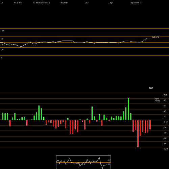Click the MR panel title label
This screenshot has width=169, height=169.
[151, 88]
